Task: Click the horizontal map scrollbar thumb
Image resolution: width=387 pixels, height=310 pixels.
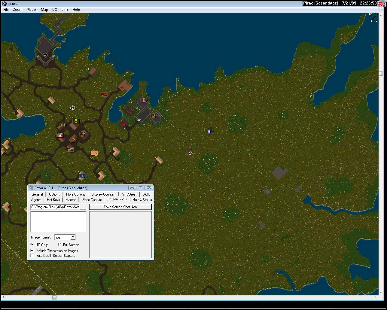Action: click(x=54, y=297)
